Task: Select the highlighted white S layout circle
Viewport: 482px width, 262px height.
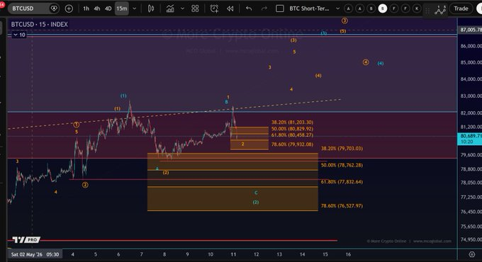Action: [x=382, y=8]
